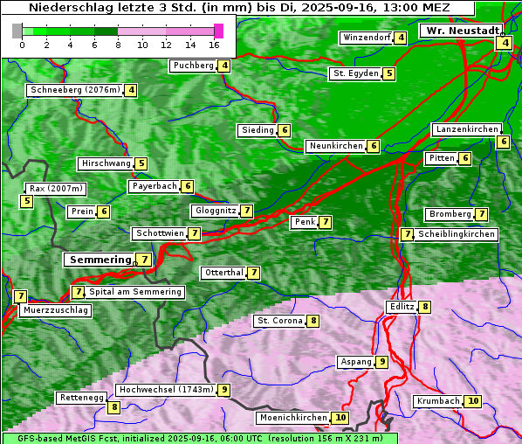Click the Neunkirchen location label

pyautogui.click(x=335, y=146)
